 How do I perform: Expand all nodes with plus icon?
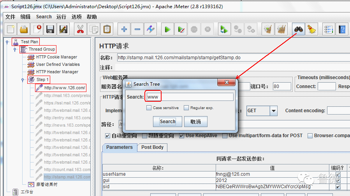(x=124, y=29)
